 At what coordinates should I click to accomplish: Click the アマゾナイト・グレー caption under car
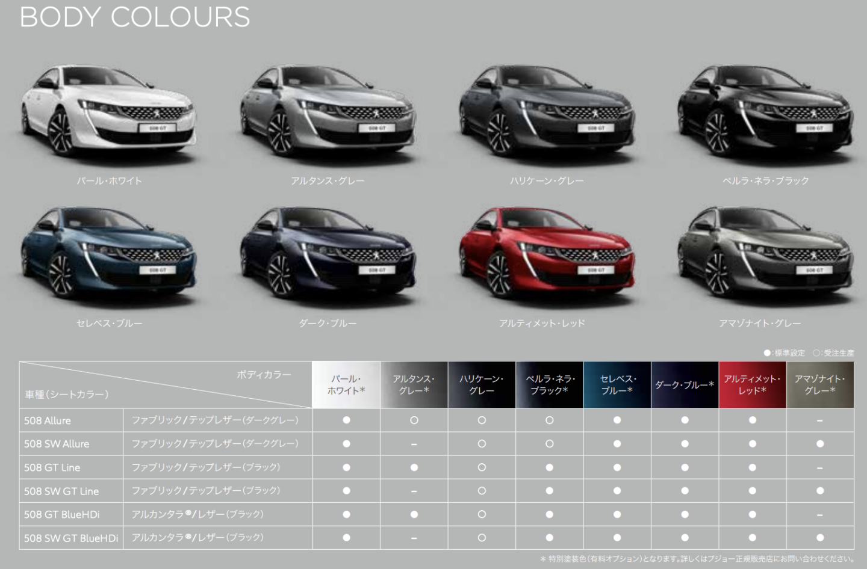pos(760,323)
